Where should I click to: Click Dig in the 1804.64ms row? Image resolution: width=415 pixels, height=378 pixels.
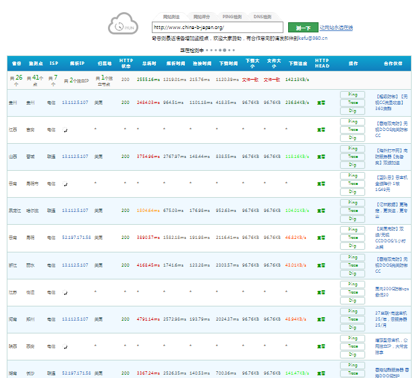point(352,219)
